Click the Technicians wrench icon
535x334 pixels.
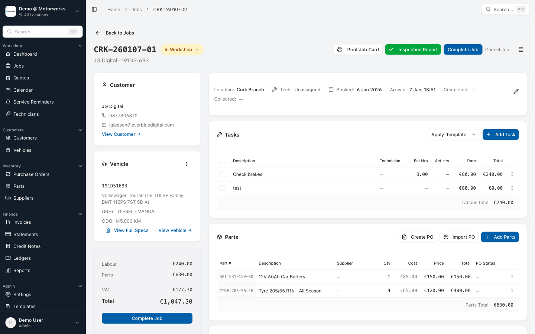click(8, 114)
